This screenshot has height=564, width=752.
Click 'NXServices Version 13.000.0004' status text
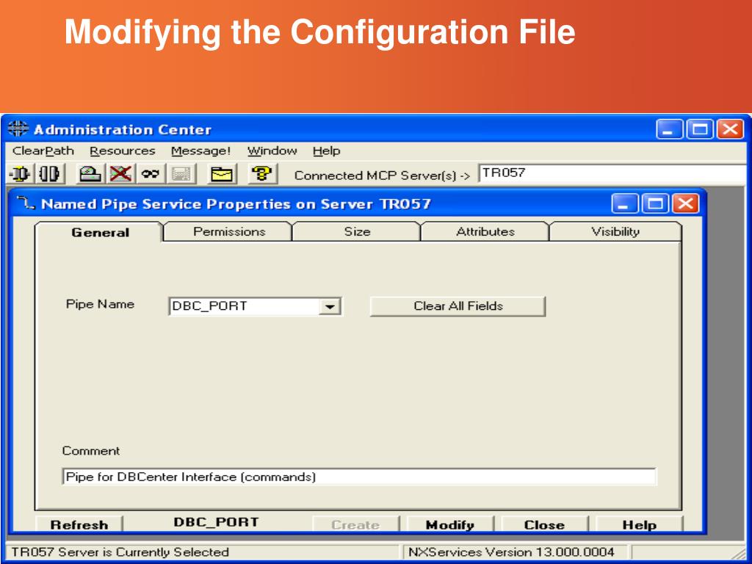pos(511,552)
